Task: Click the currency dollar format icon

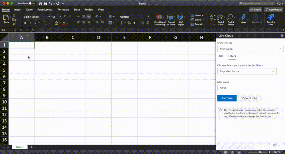Action: coord(122,23)
